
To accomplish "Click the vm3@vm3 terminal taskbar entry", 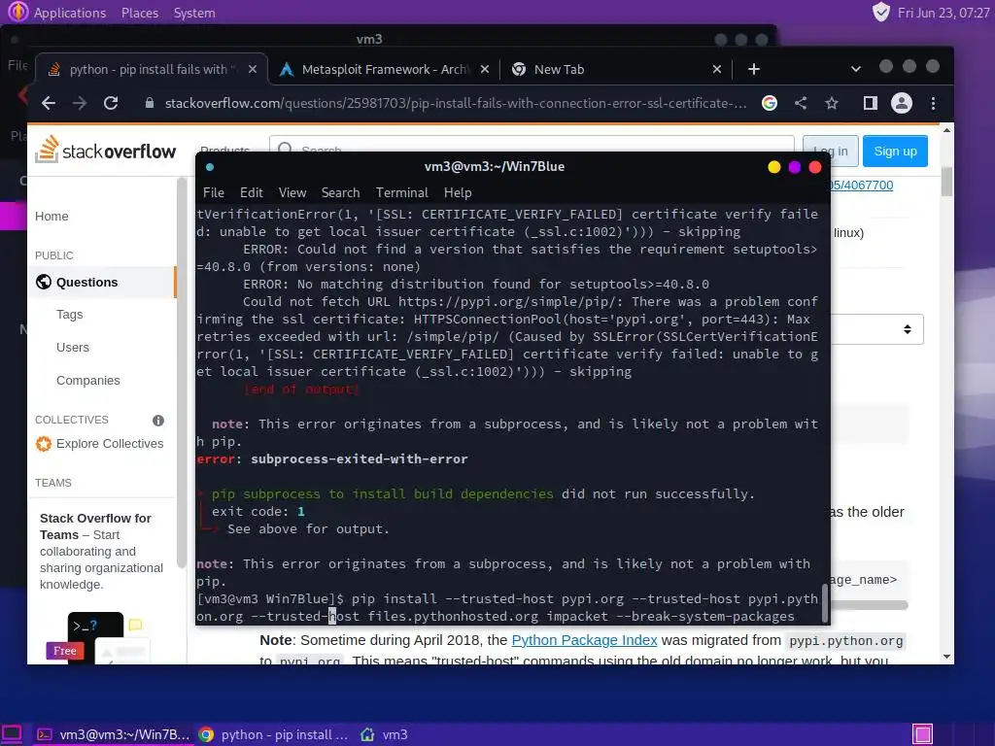I will click(113, 734).
